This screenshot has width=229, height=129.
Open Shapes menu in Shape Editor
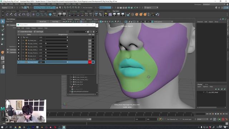point(34,28)
